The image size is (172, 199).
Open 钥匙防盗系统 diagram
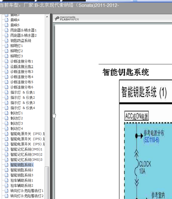tap(21, 41)
